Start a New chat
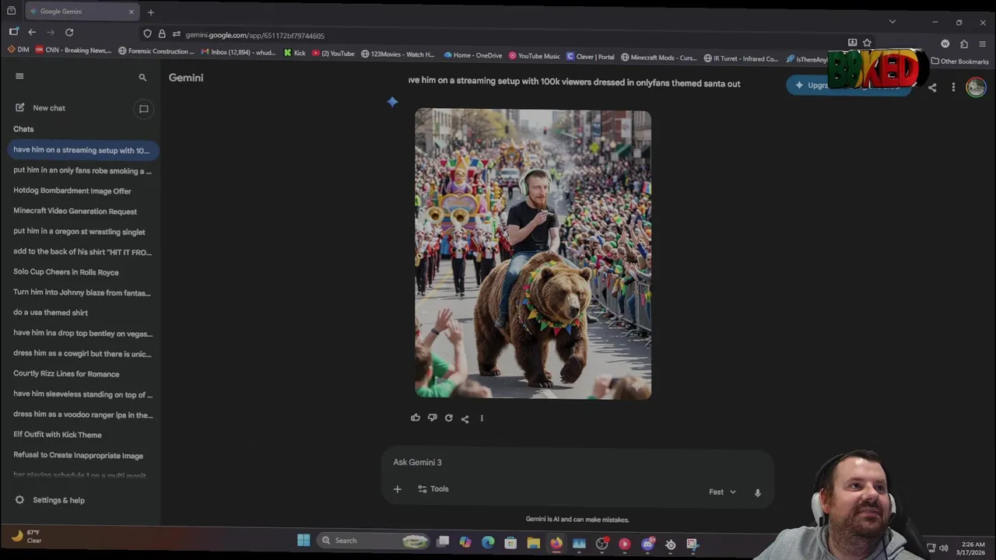 click(40, 108)
